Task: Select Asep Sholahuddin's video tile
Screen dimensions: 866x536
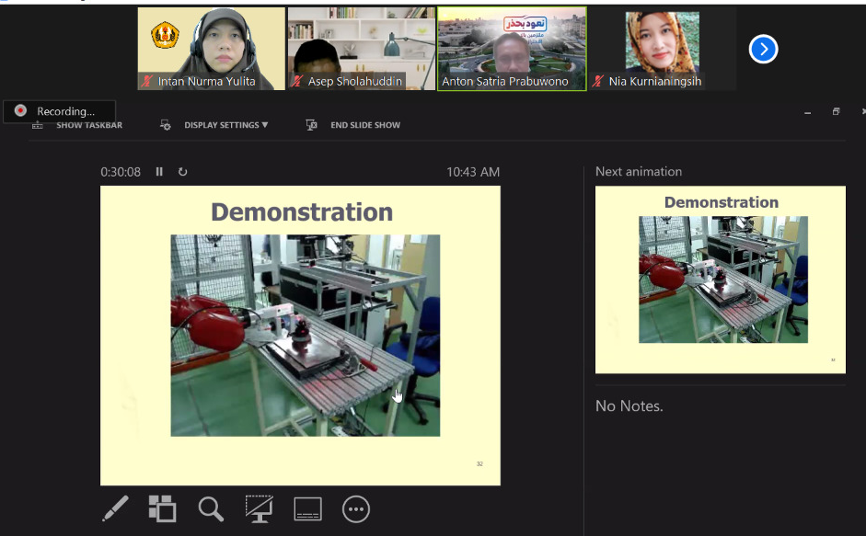Action: (361, 48)
